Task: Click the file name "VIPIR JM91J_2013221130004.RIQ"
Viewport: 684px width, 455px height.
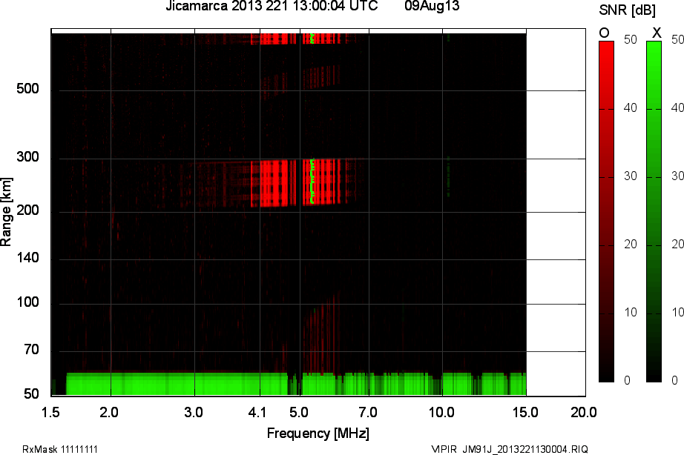Action: pyautogui.click(x=510, y=449)
